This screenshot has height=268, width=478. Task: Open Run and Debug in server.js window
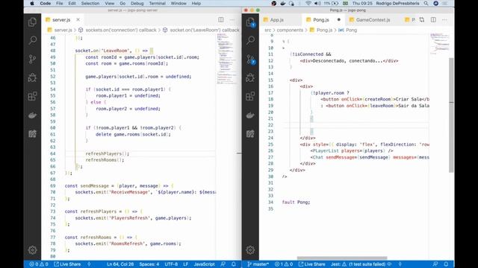click(32, 77)
